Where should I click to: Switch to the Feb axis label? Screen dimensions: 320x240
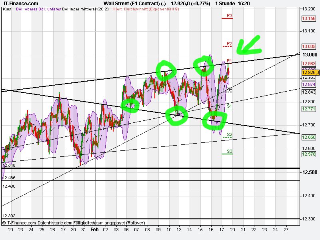pyautogui.click(x=94, y=230)
